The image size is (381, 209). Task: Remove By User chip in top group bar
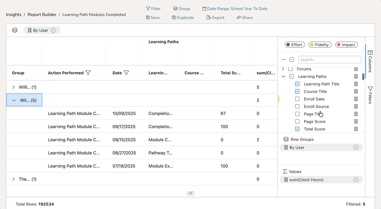[x=54, y=30]
